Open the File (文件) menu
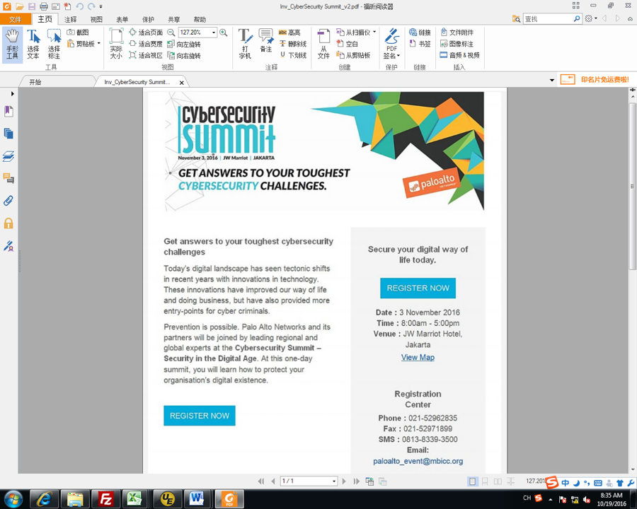This screenshot has width=637, height=509. tap(16, 19)
